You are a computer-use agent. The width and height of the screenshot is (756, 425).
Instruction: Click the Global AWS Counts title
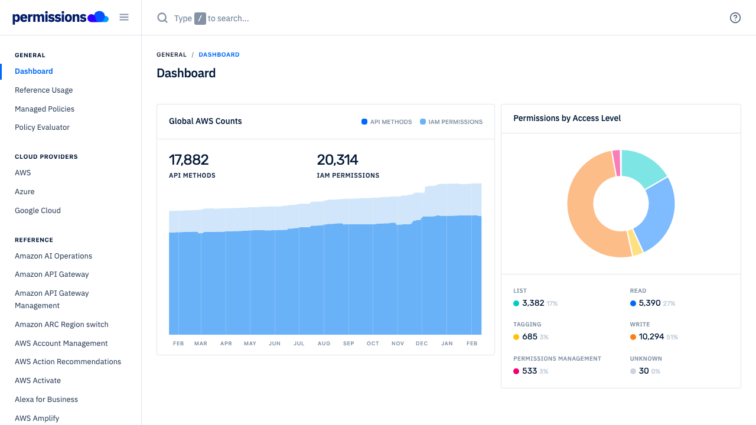pyautogui.click(x=206, y=121)
